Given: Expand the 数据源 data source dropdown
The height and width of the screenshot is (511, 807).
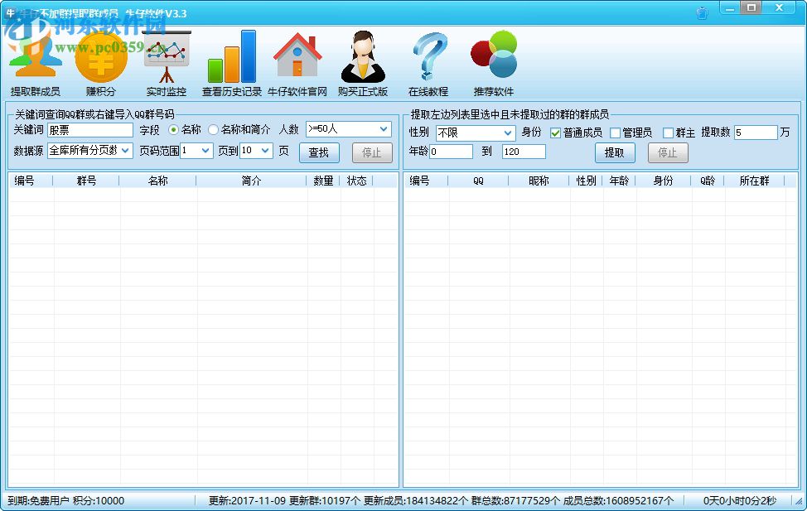Looking at the screenshot, I should point(88,151).
